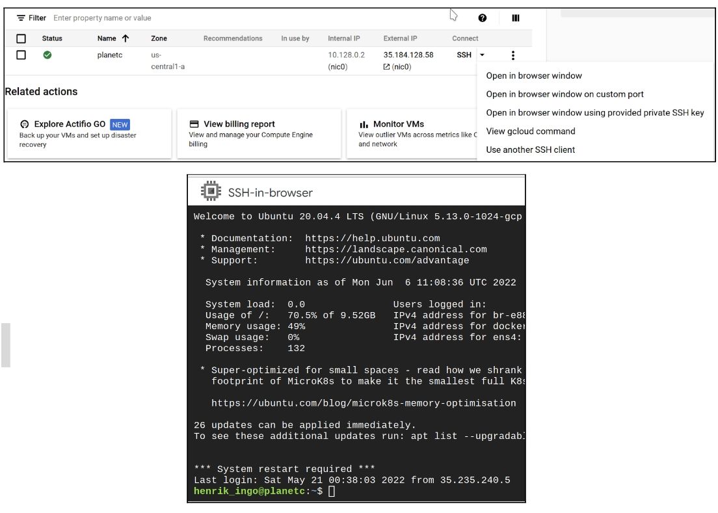Screen dimensions: 718x513
Task: Click the Last login line in terminal
Action: coord(352,480)
